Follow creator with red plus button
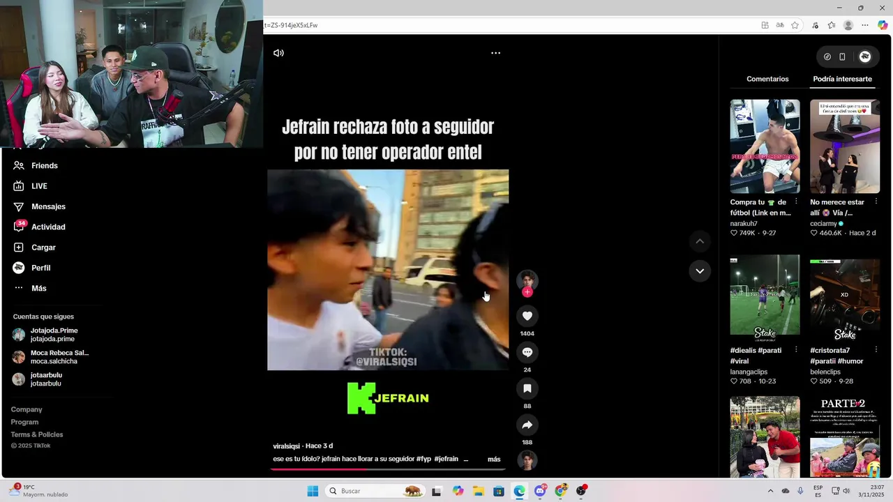 point(527,292)
